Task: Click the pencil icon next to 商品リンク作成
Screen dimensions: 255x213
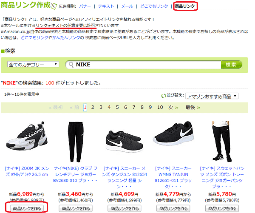Action: [x=54, y=6]
